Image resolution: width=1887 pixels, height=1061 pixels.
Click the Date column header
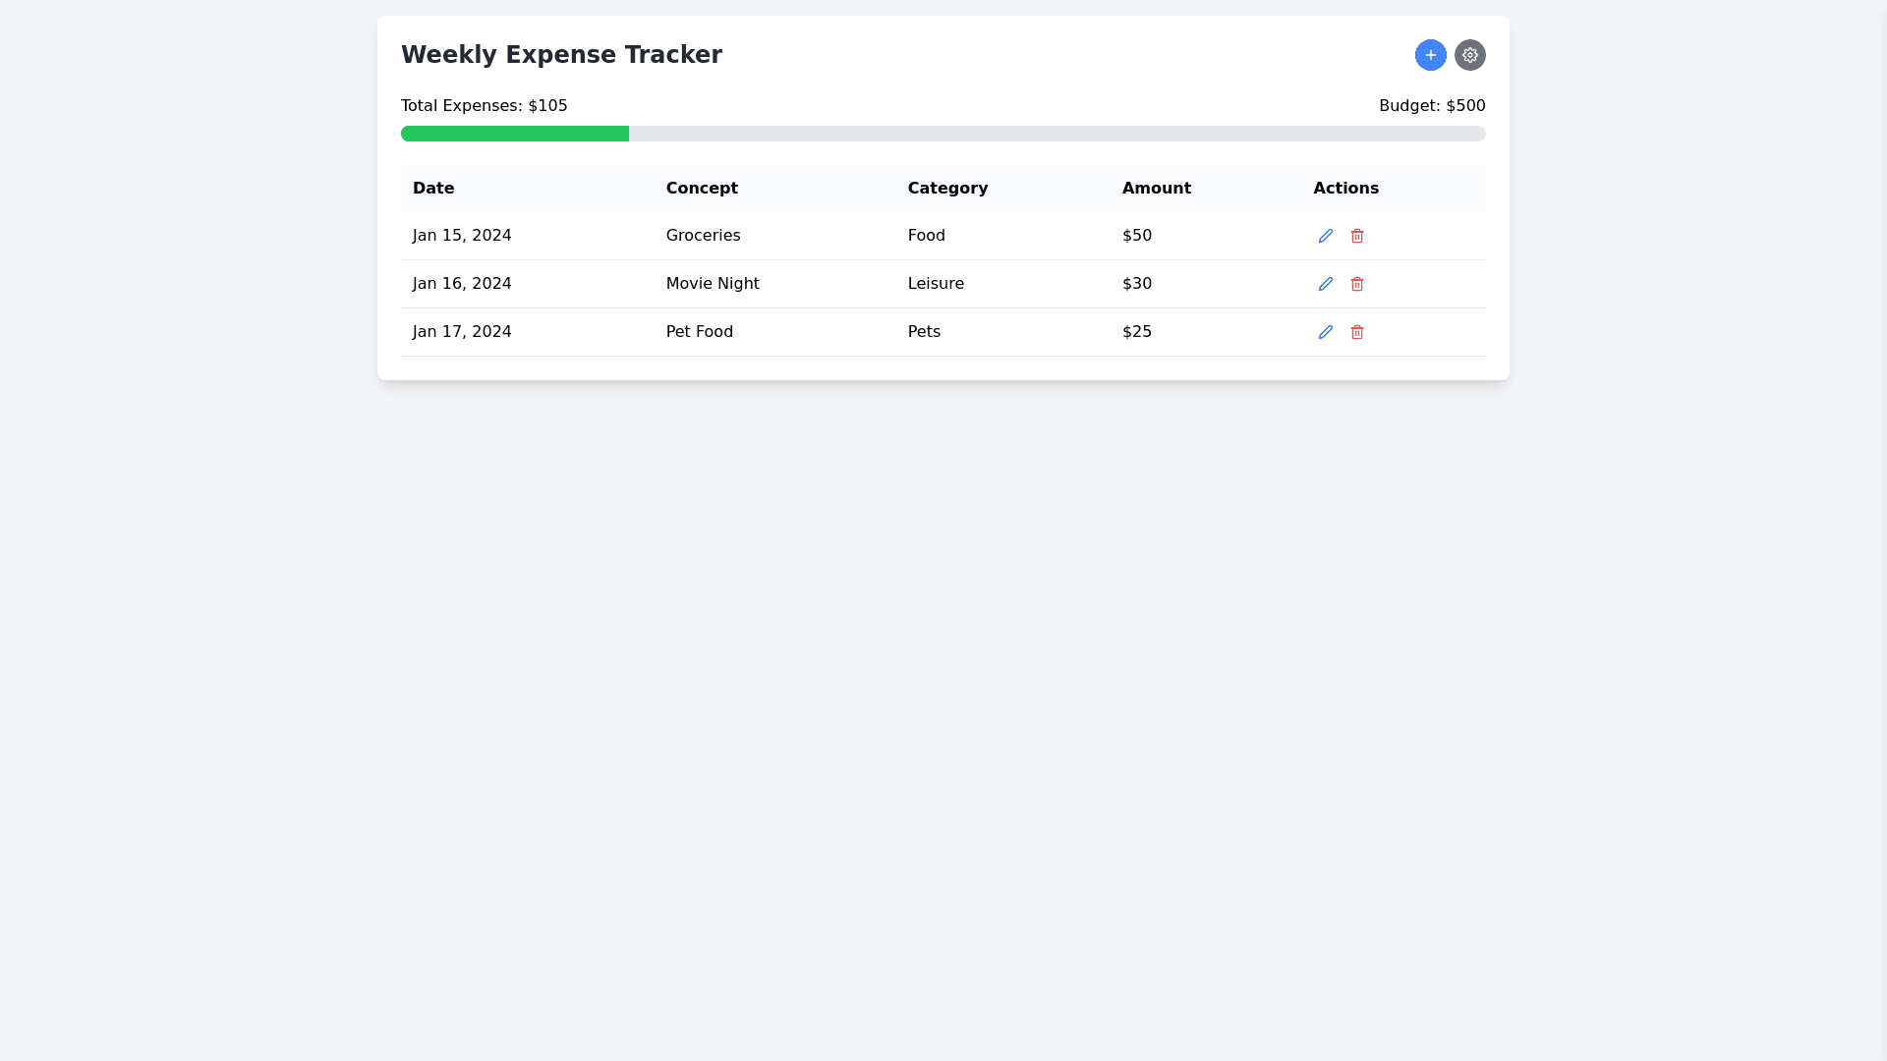[433, 189]
